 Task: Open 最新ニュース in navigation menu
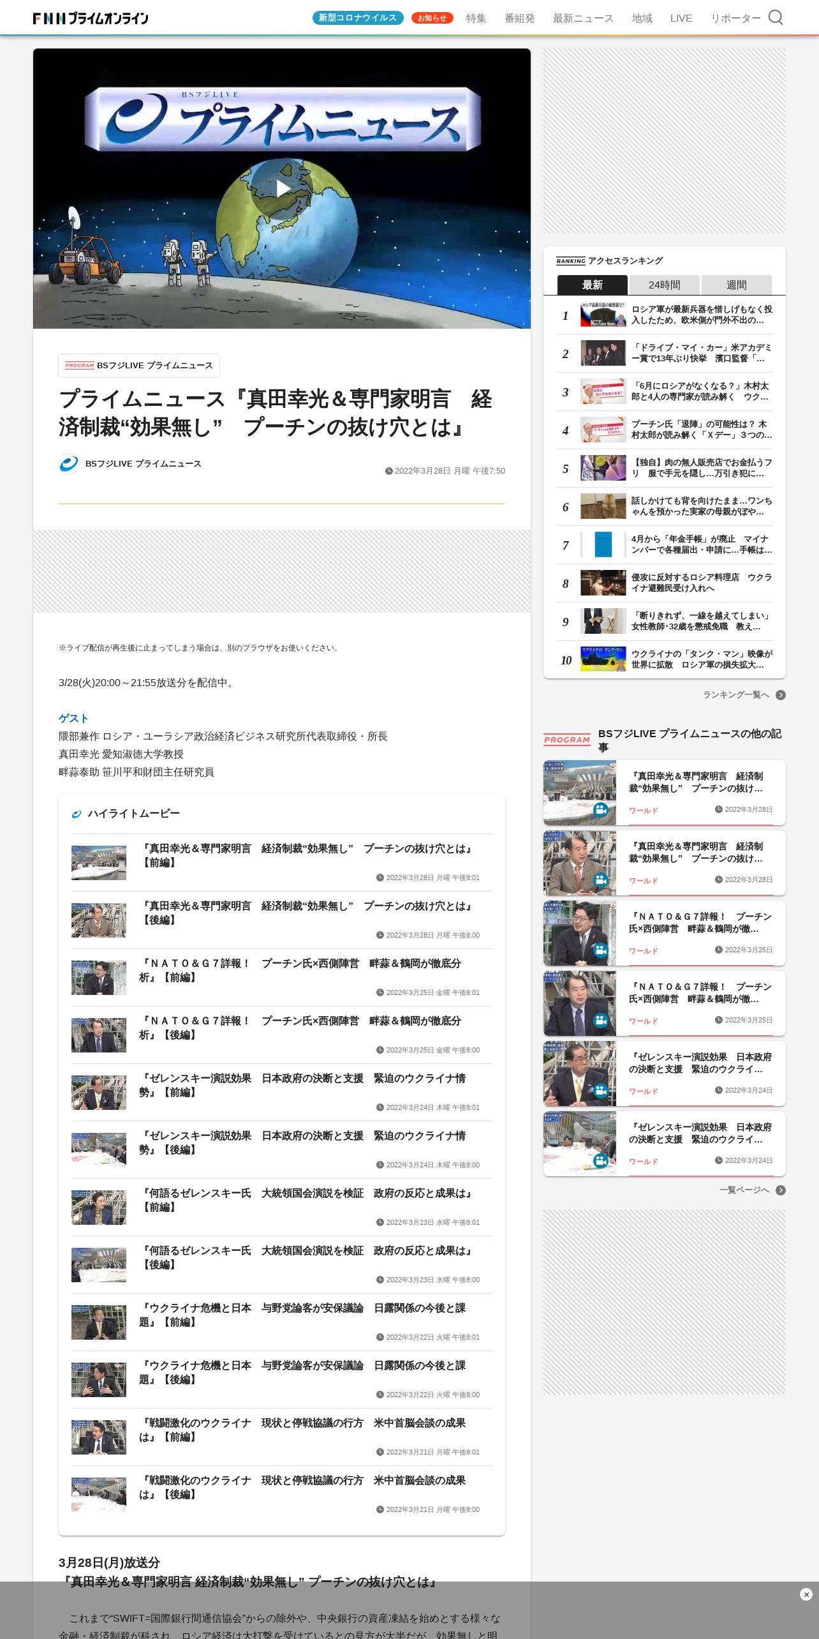[x=583, y=18]
